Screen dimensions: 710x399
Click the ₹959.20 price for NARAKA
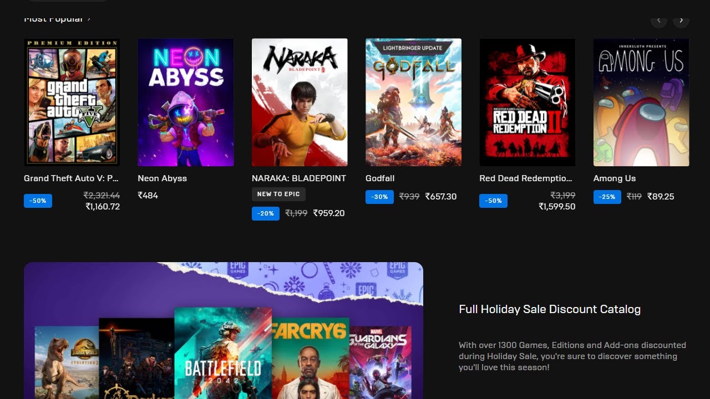pyautogui.click(x=329, y=213)
